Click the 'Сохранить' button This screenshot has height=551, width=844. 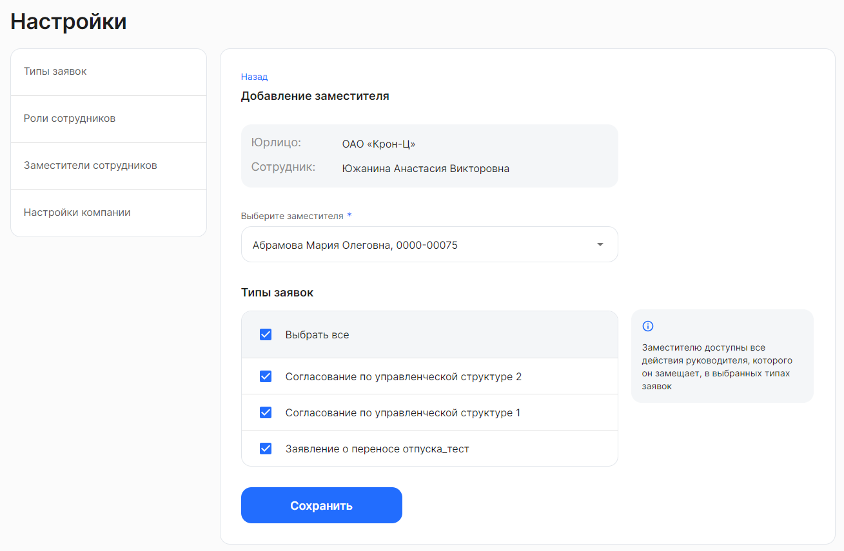(x=322, y=505)
